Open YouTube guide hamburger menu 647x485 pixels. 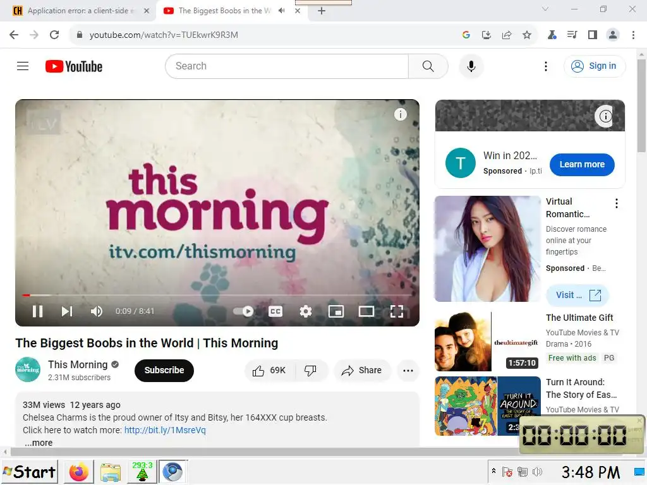[x=23, y=66]
